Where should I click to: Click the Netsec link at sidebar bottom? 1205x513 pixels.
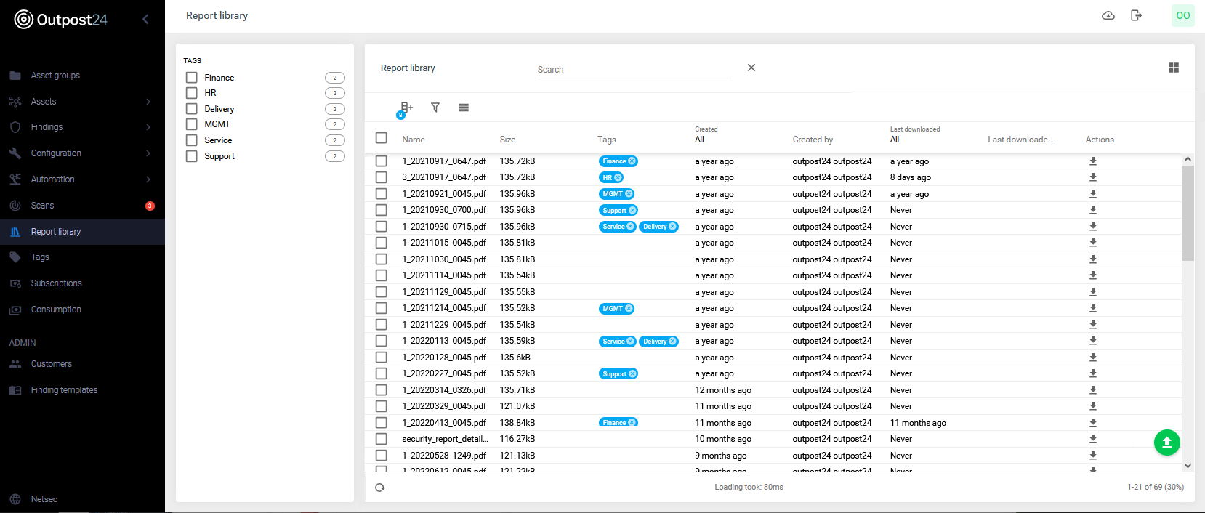[x=44, y=499]
